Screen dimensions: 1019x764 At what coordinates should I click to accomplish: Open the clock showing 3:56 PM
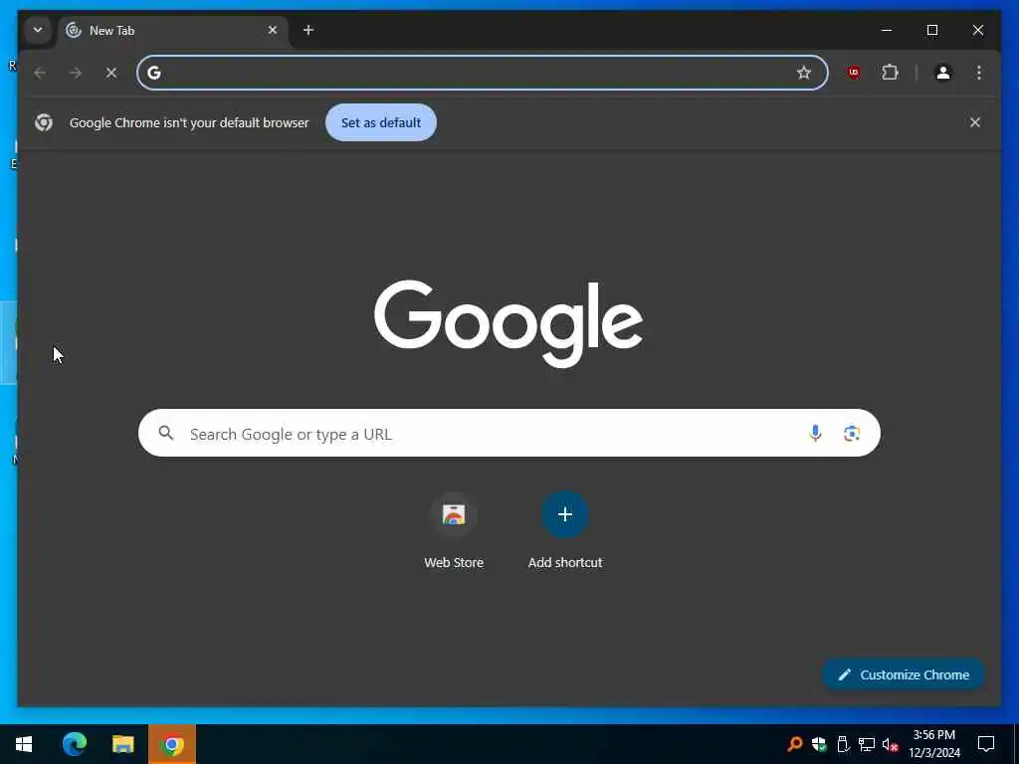click(x=933, y=744)
